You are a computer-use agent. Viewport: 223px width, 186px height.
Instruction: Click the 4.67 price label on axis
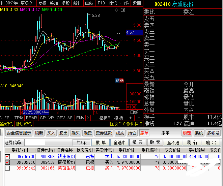point(134,32)
